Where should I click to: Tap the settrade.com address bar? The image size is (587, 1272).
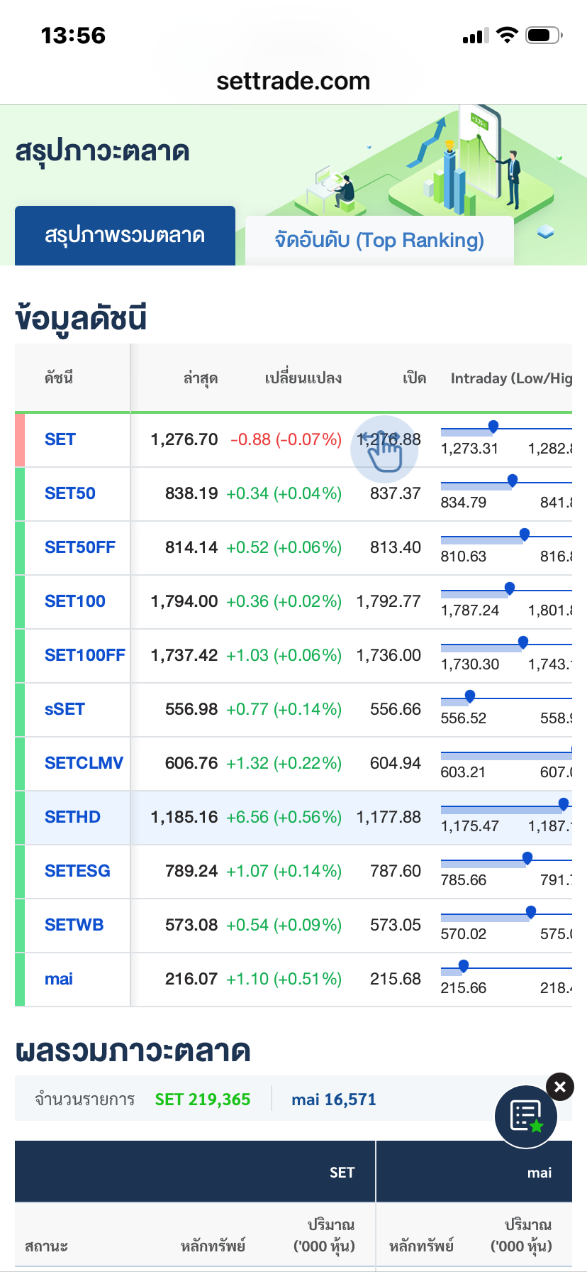coord(293,81)
